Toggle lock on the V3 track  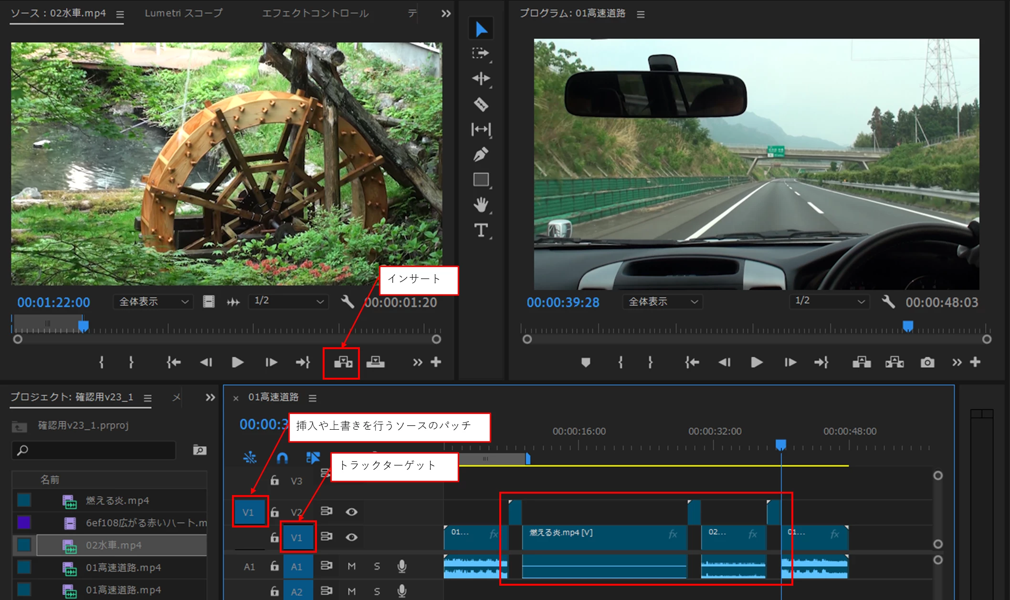click(274, 480)
